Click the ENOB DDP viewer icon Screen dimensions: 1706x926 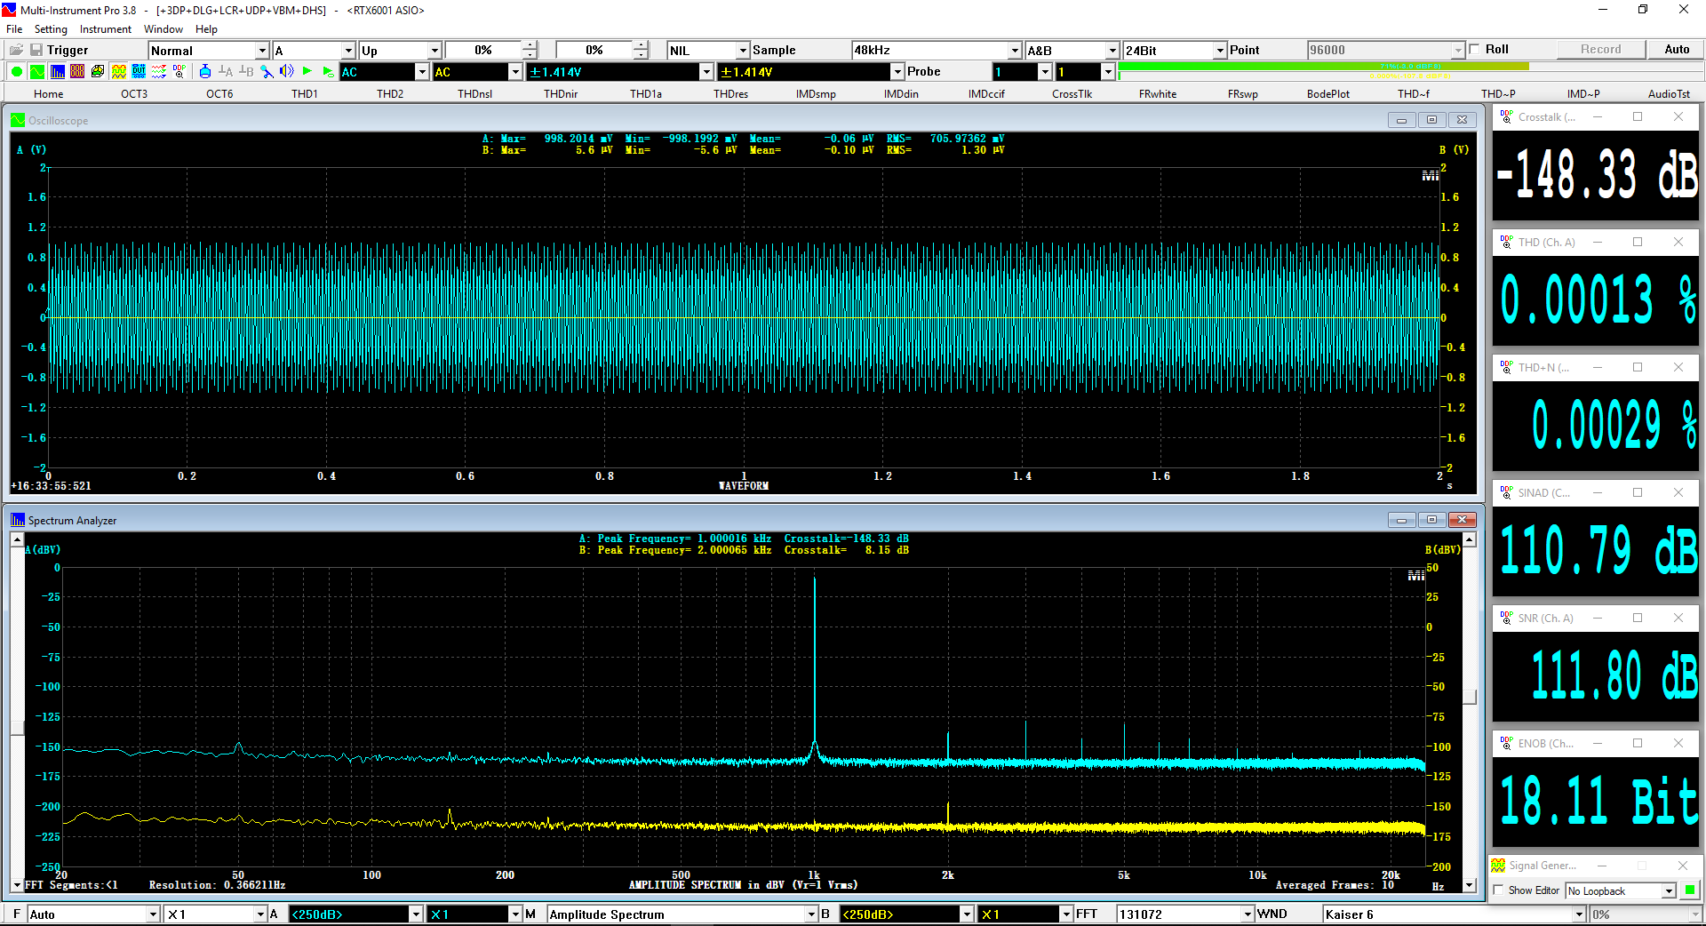coord(1506,743)
